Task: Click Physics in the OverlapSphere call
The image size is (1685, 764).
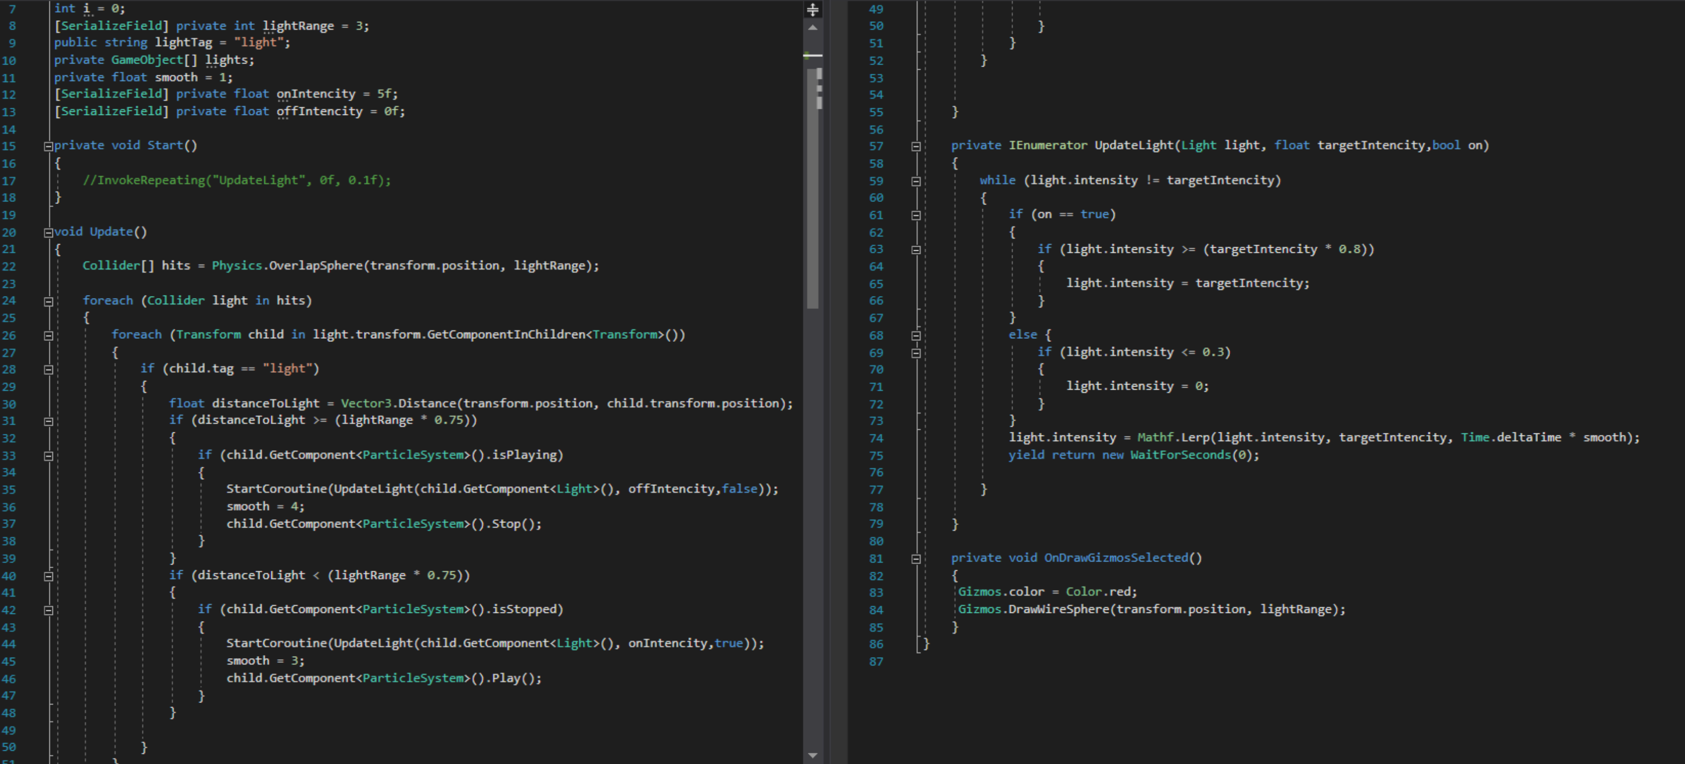Action: (237, 266)
